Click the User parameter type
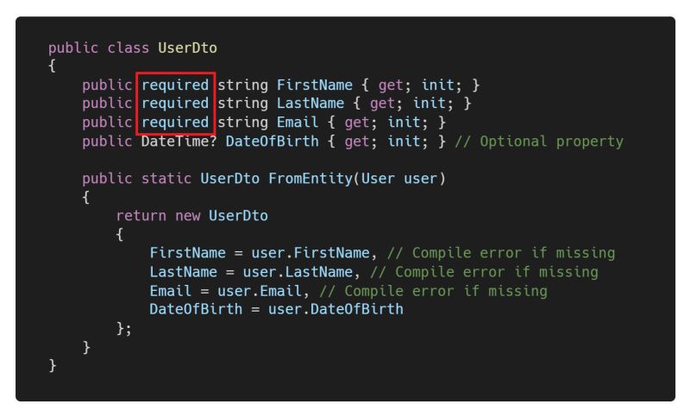The width and height of the screenshot is (690, 417). click(x=378, y=179)
